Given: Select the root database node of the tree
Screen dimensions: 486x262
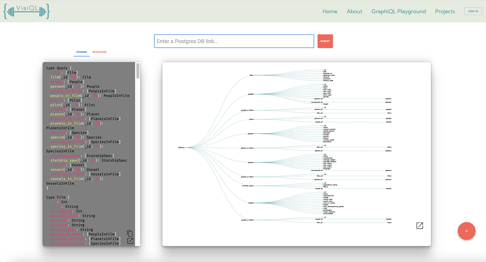Looking at the screenshot, I should (184, 147).
